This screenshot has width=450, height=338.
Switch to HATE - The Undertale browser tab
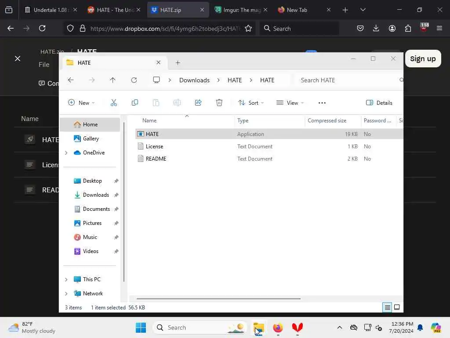(114, 10)
